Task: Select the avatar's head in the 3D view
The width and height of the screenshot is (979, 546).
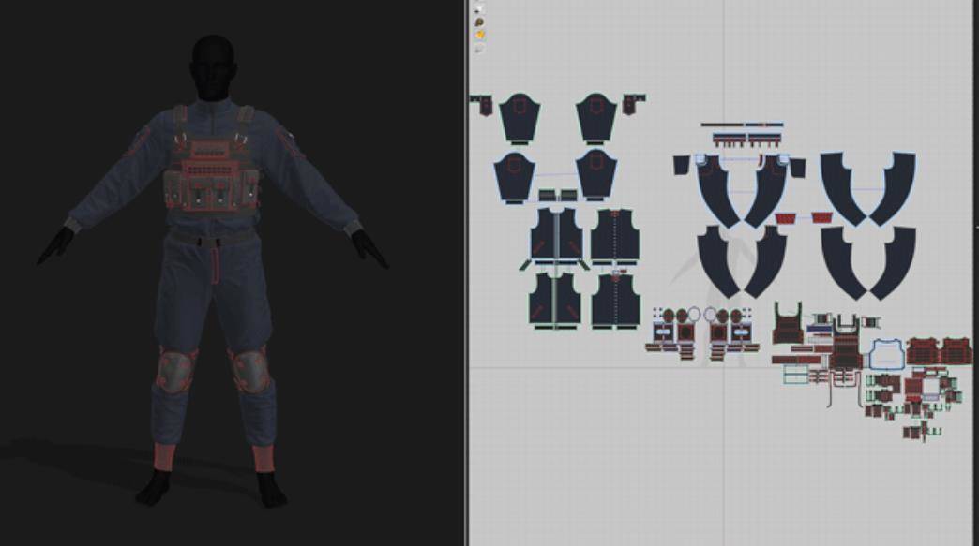Action: [214, 67]
